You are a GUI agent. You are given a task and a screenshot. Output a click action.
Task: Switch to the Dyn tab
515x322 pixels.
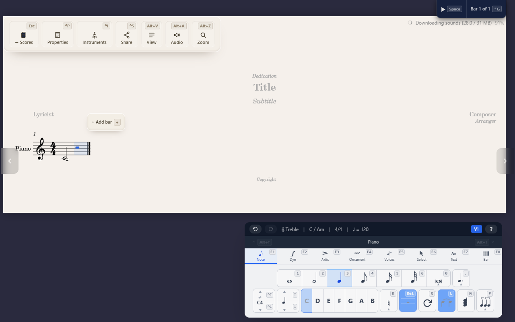[293, 256]
